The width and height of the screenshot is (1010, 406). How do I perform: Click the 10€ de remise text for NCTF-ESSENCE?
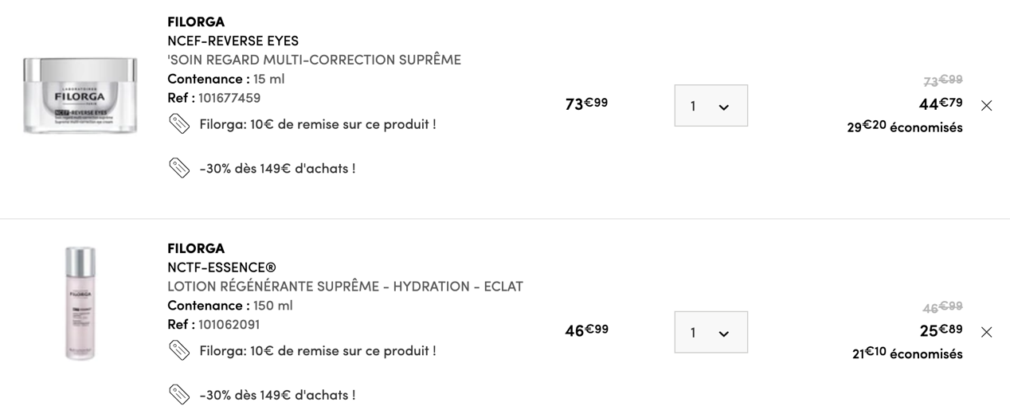coord(318,350)
